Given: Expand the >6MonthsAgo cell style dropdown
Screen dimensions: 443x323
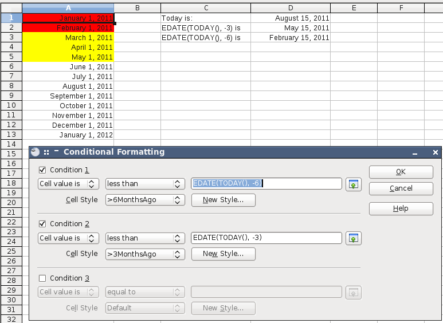Looking at the screenshot, I should tap(144, 200).
